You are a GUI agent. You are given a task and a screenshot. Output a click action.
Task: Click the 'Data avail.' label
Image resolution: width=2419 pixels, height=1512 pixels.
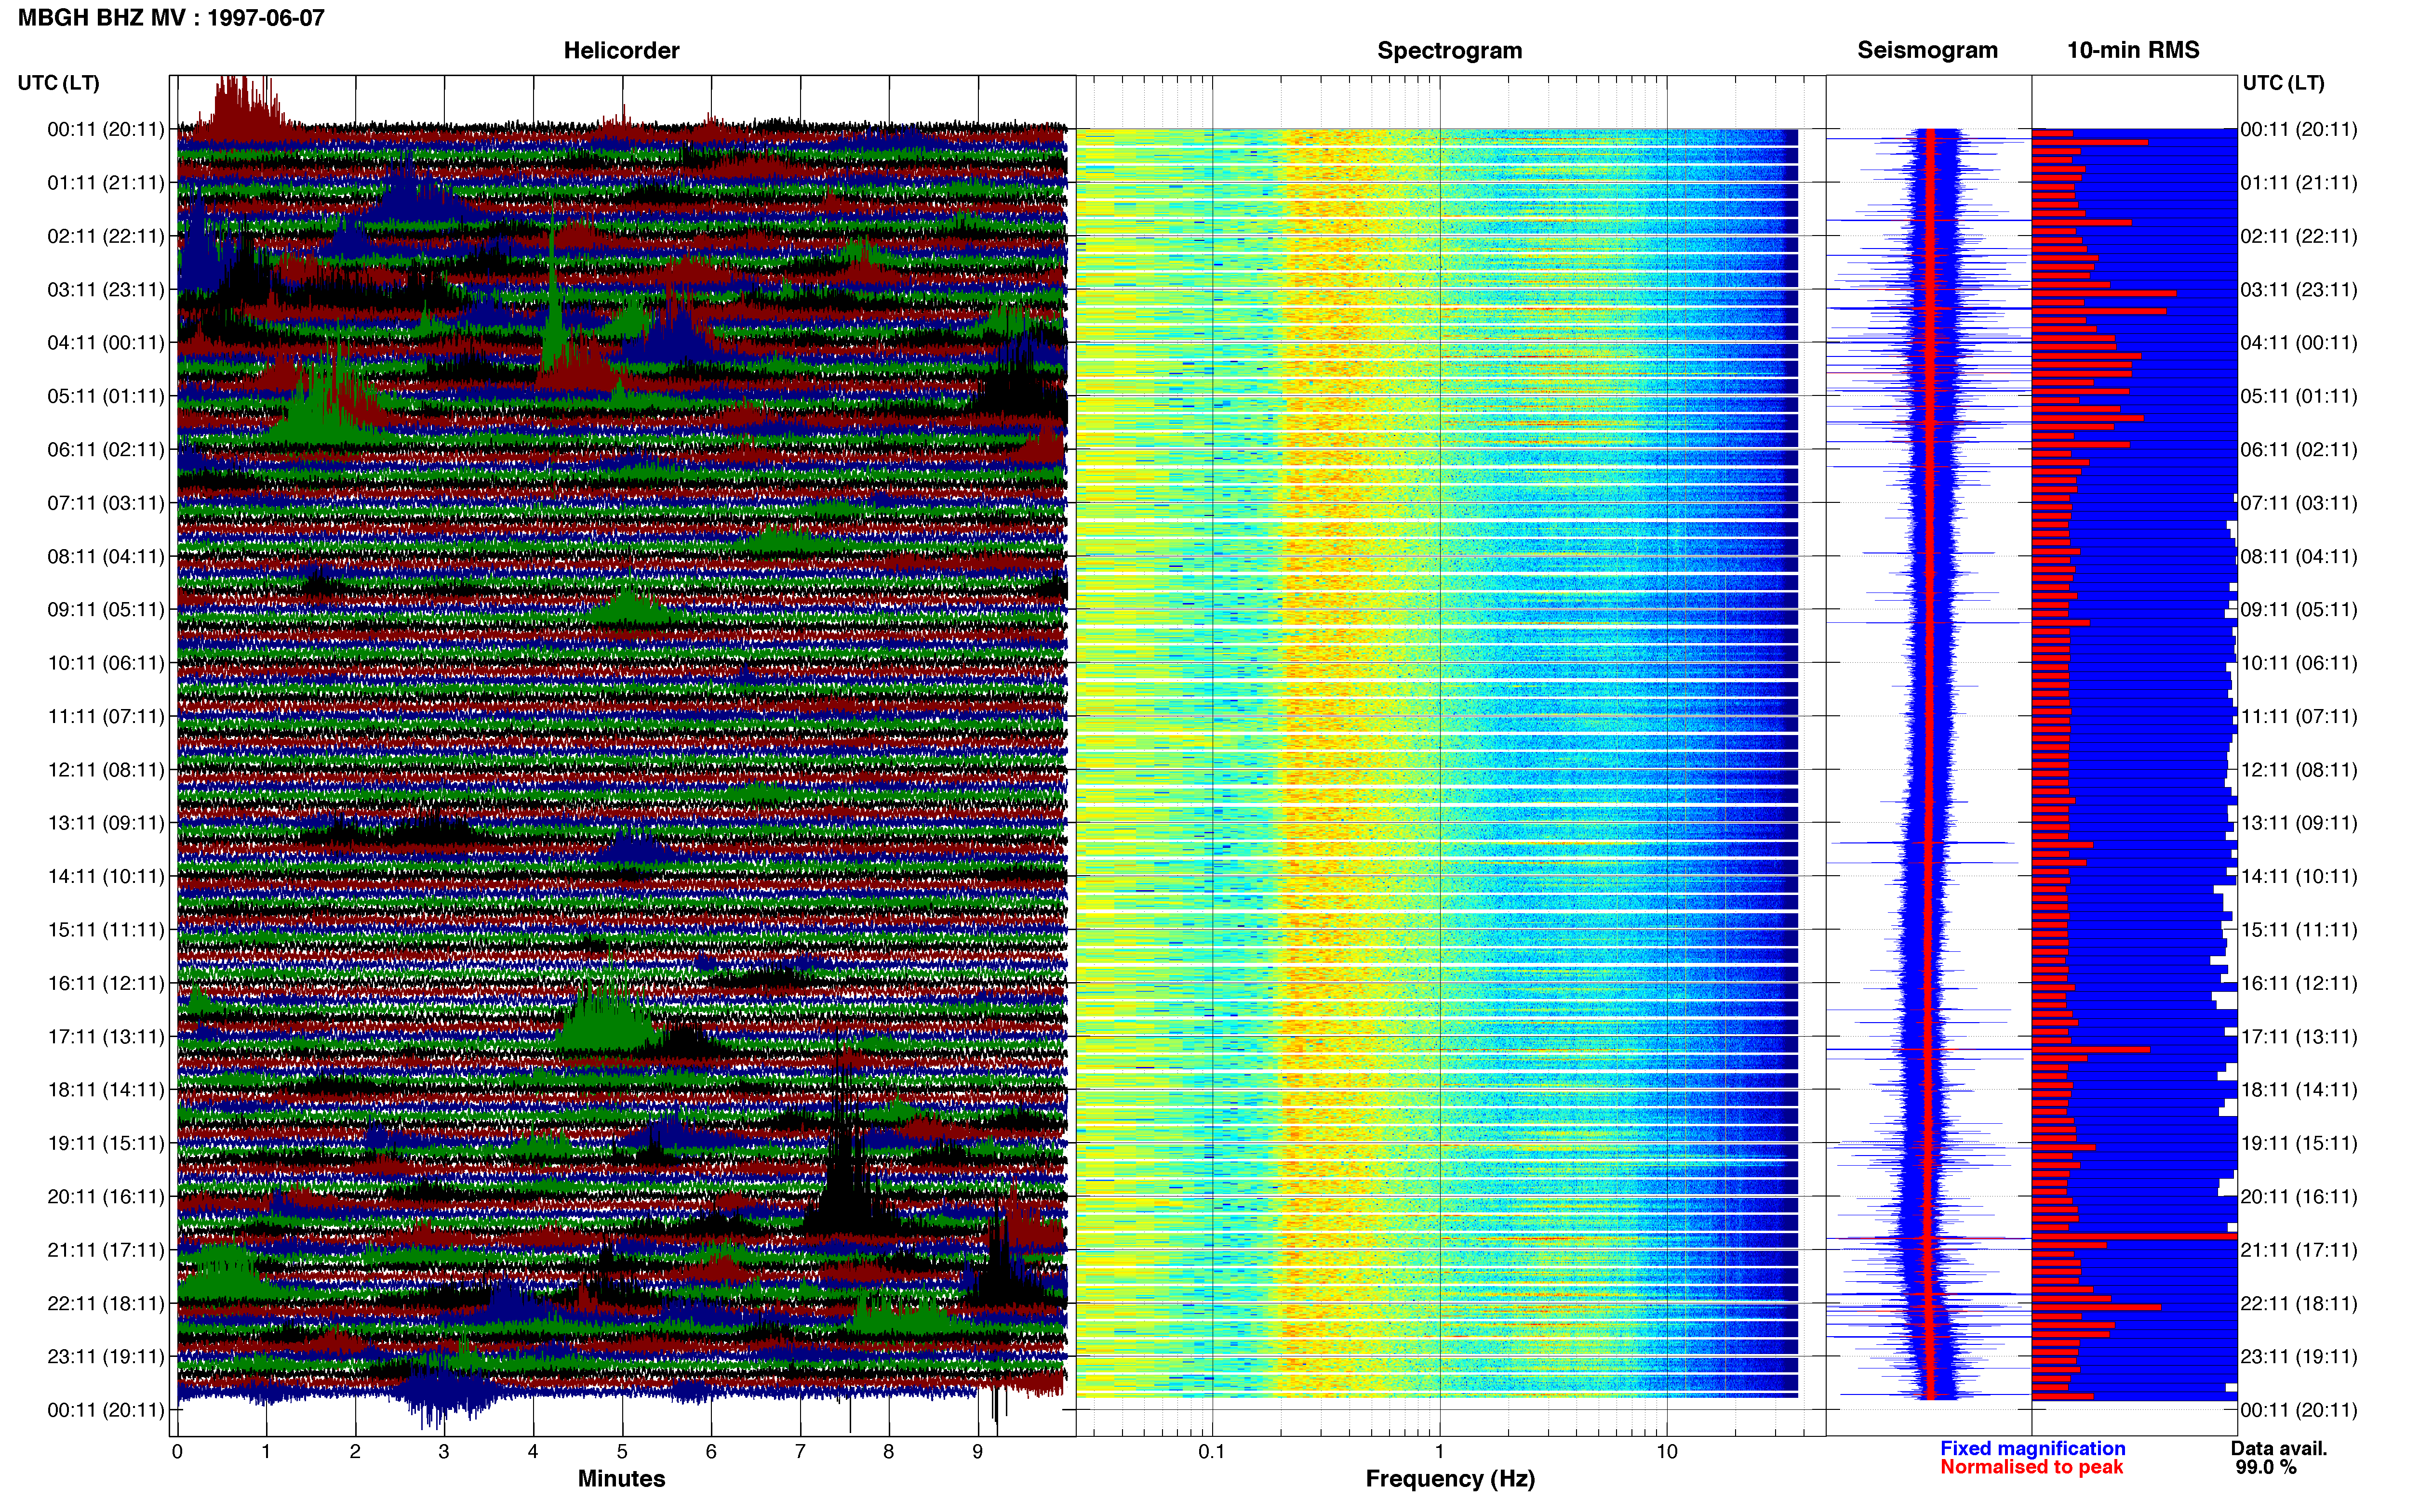pos(2279,1448)
